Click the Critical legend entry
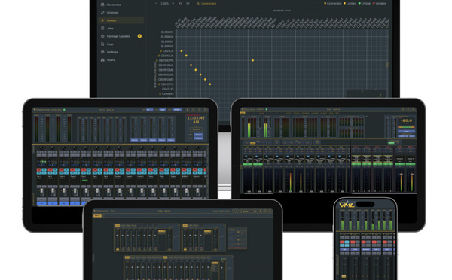452x280 pixels. click(365, 4)
